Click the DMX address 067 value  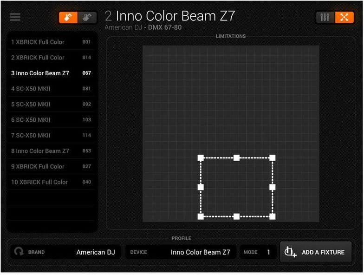86,73
